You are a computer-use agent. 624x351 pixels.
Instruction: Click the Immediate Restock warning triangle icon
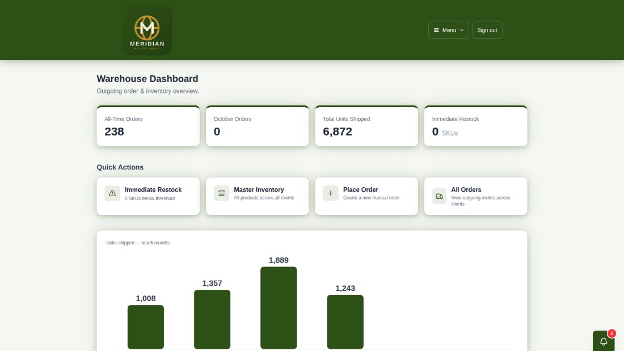112,193
